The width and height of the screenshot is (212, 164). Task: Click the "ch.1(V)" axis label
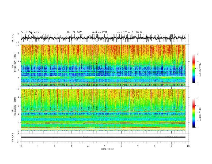(x=13, y=38)
